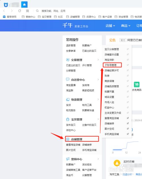Unpin 图片空间 with its pin icon

tap(128, 129)
